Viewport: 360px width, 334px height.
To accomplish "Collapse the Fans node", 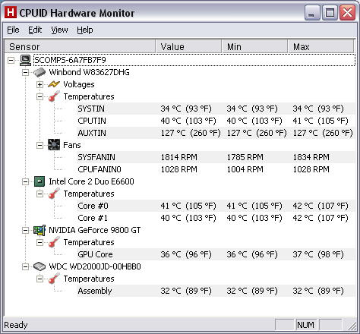I will [39, 145].
